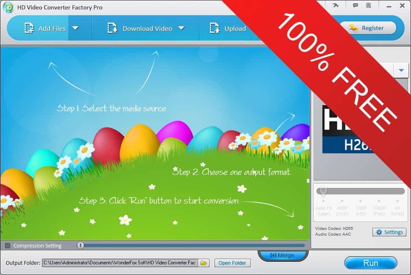Select the 1080P (FHD) resolution marker
Screen dimensions: 411x275
pyautogui.click(x=379, y=208)
